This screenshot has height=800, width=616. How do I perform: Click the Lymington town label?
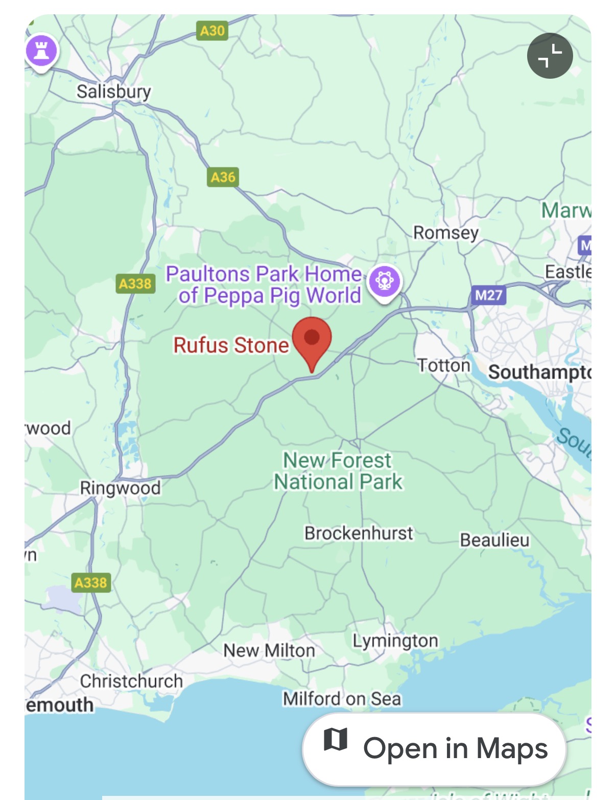pos(395,641)
